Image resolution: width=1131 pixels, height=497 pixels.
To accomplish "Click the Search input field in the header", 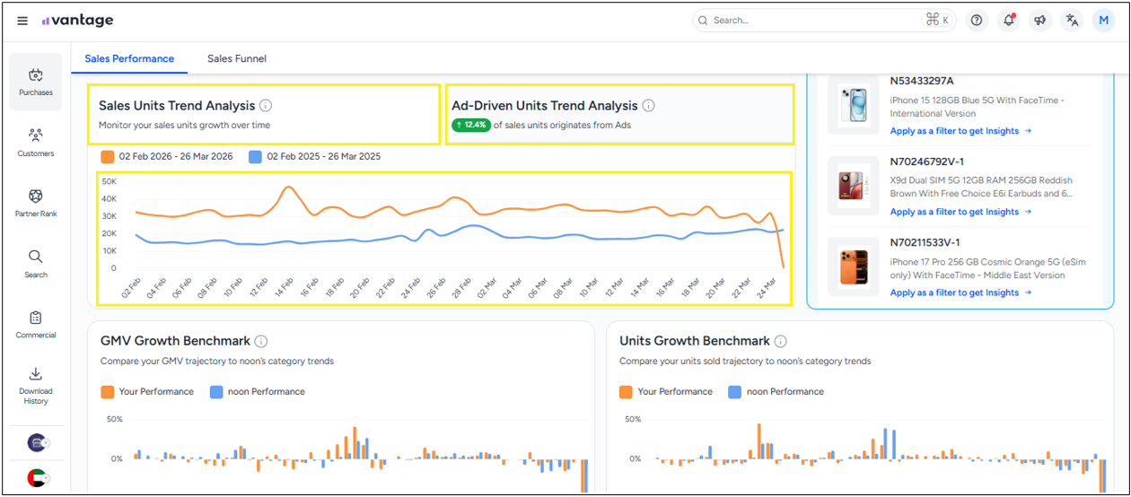I will [812, 21].
